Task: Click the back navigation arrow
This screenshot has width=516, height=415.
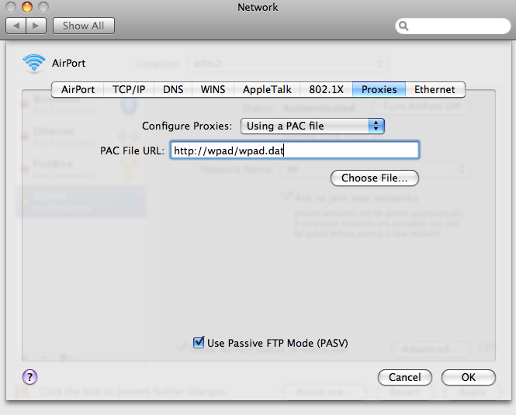Action: point(16,26)
